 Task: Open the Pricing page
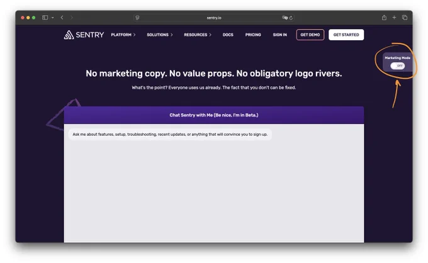click(x=253, y=35)
